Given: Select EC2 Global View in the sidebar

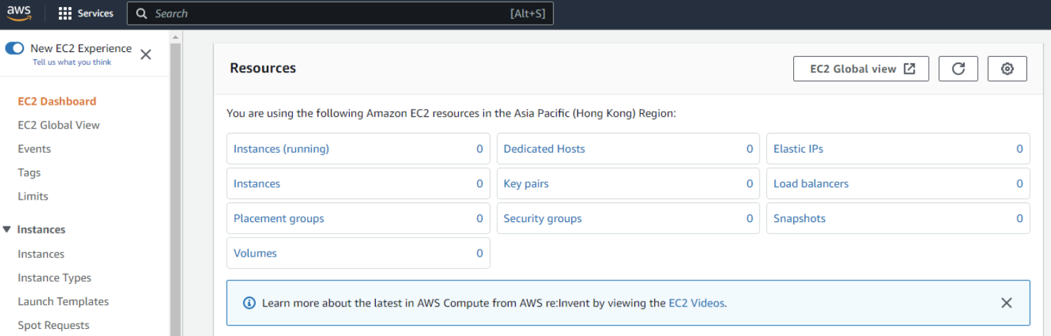Looking at the screenshot, I should [58, 125].
